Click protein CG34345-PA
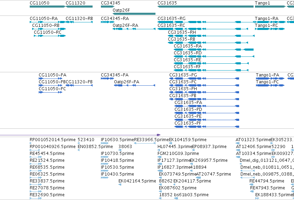Viewport: 294px width, 200px height. point(107,78)
